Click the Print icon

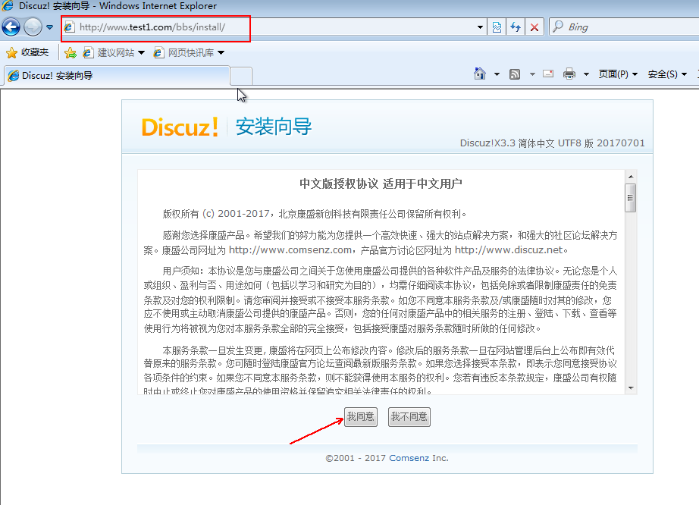click(x=569, y=74)
